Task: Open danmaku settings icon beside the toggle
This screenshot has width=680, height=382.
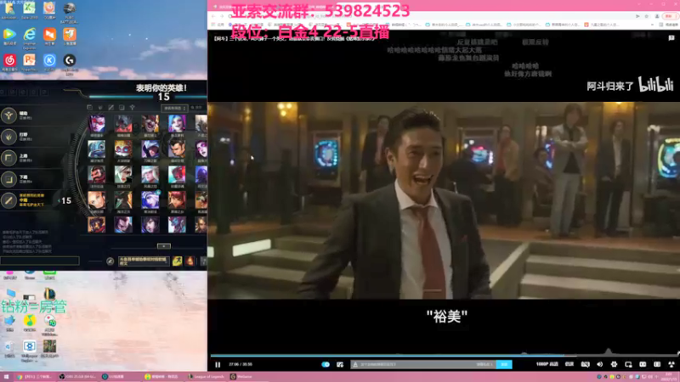Action: click(340, 365)
